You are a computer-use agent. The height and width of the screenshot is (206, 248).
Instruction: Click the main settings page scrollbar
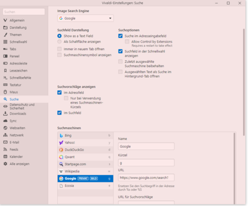coord(244,82)
